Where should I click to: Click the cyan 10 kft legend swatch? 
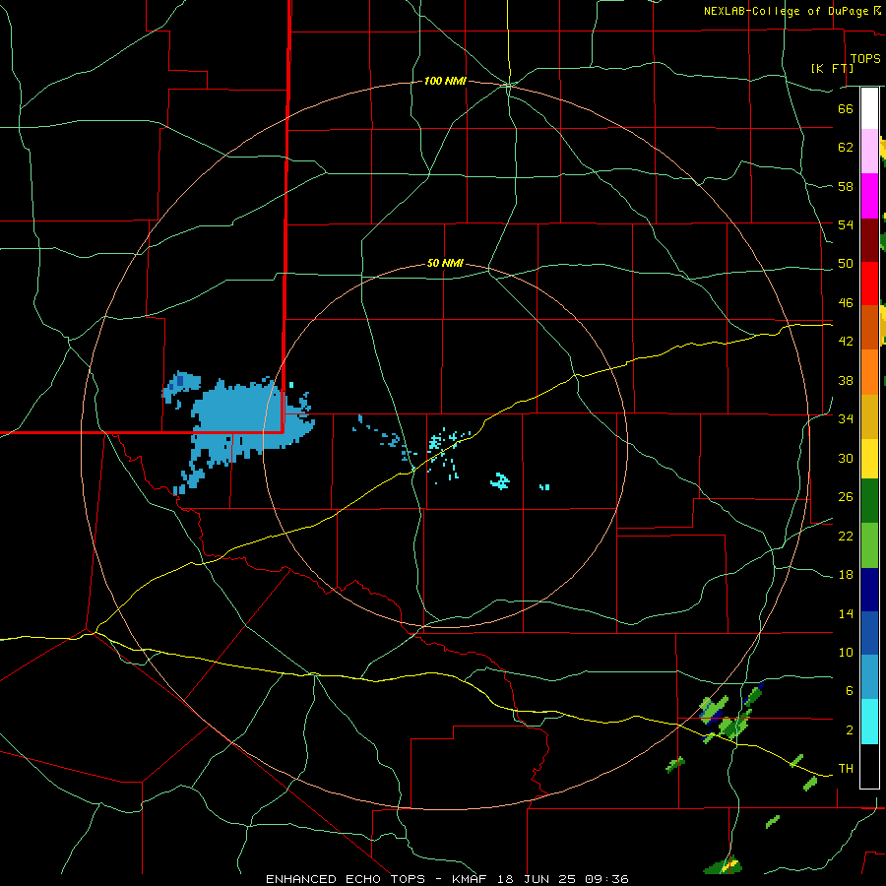pos(869,722)
